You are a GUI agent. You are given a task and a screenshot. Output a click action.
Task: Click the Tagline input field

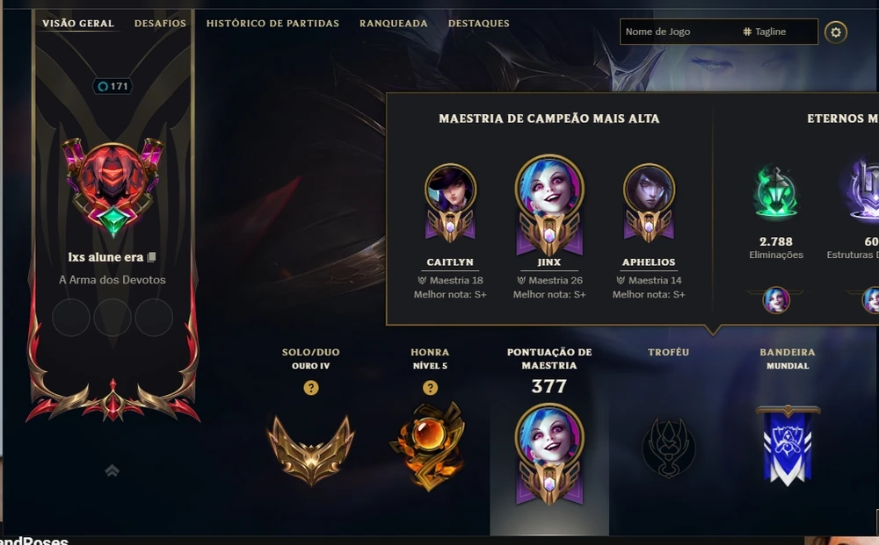779,32
